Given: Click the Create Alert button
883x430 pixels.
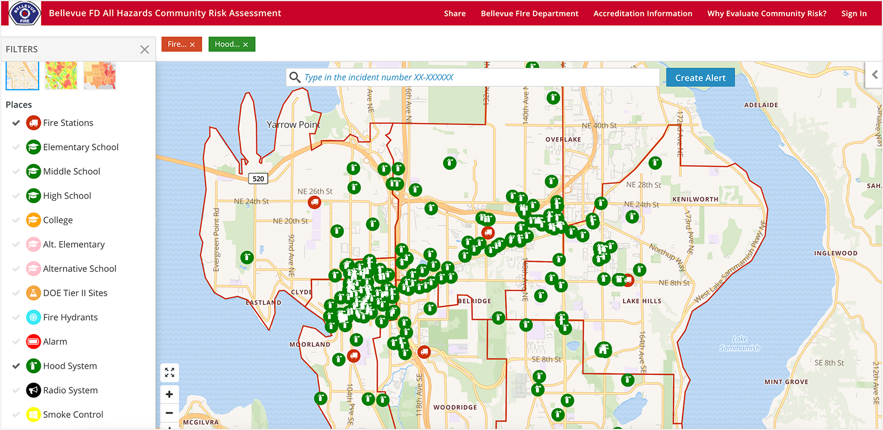Looking at the screenshot, I should 700,78.
